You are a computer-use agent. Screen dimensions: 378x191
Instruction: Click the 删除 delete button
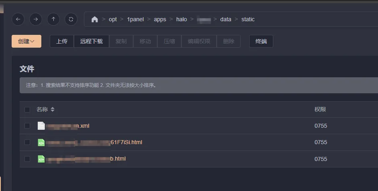[229, 41]
